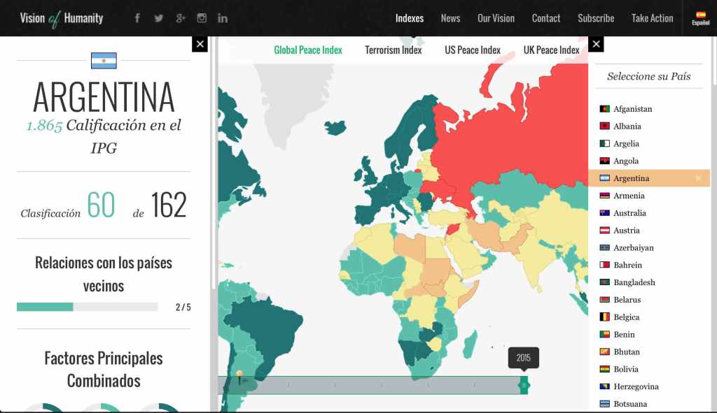Click the 2015 year slider handle
This screenshot has width=717, height=413.
(x=524, y=385)
